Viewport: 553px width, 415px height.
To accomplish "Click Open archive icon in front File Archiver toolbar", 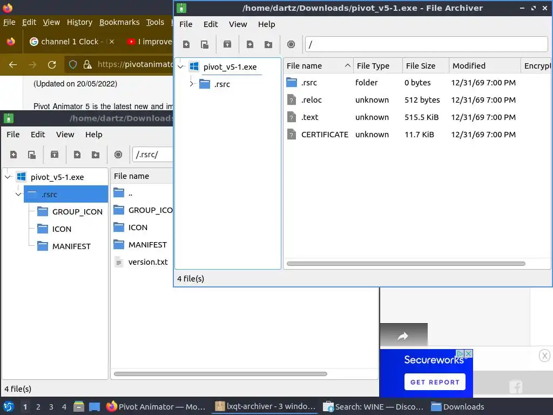I will coord(205,44).
